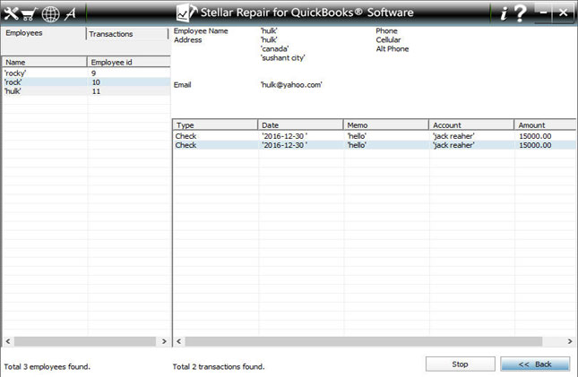Click the Account column header
This screenshot has width=578, height=377.
471,125
